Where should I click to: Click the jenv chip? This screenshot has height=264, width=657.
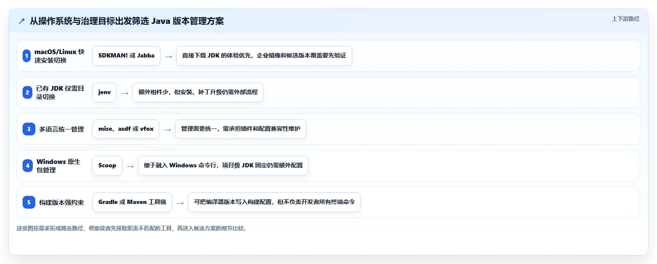pyautogui.click(x=104, y=92)
